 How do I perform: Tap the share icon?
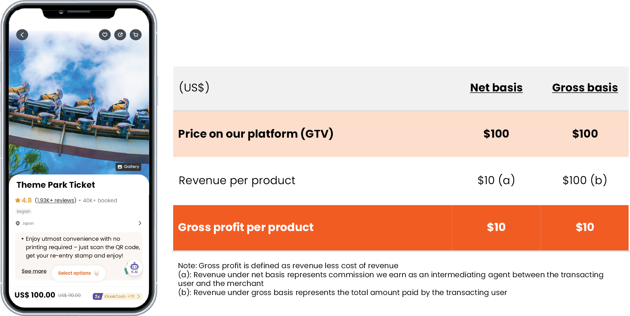(120, 35)
